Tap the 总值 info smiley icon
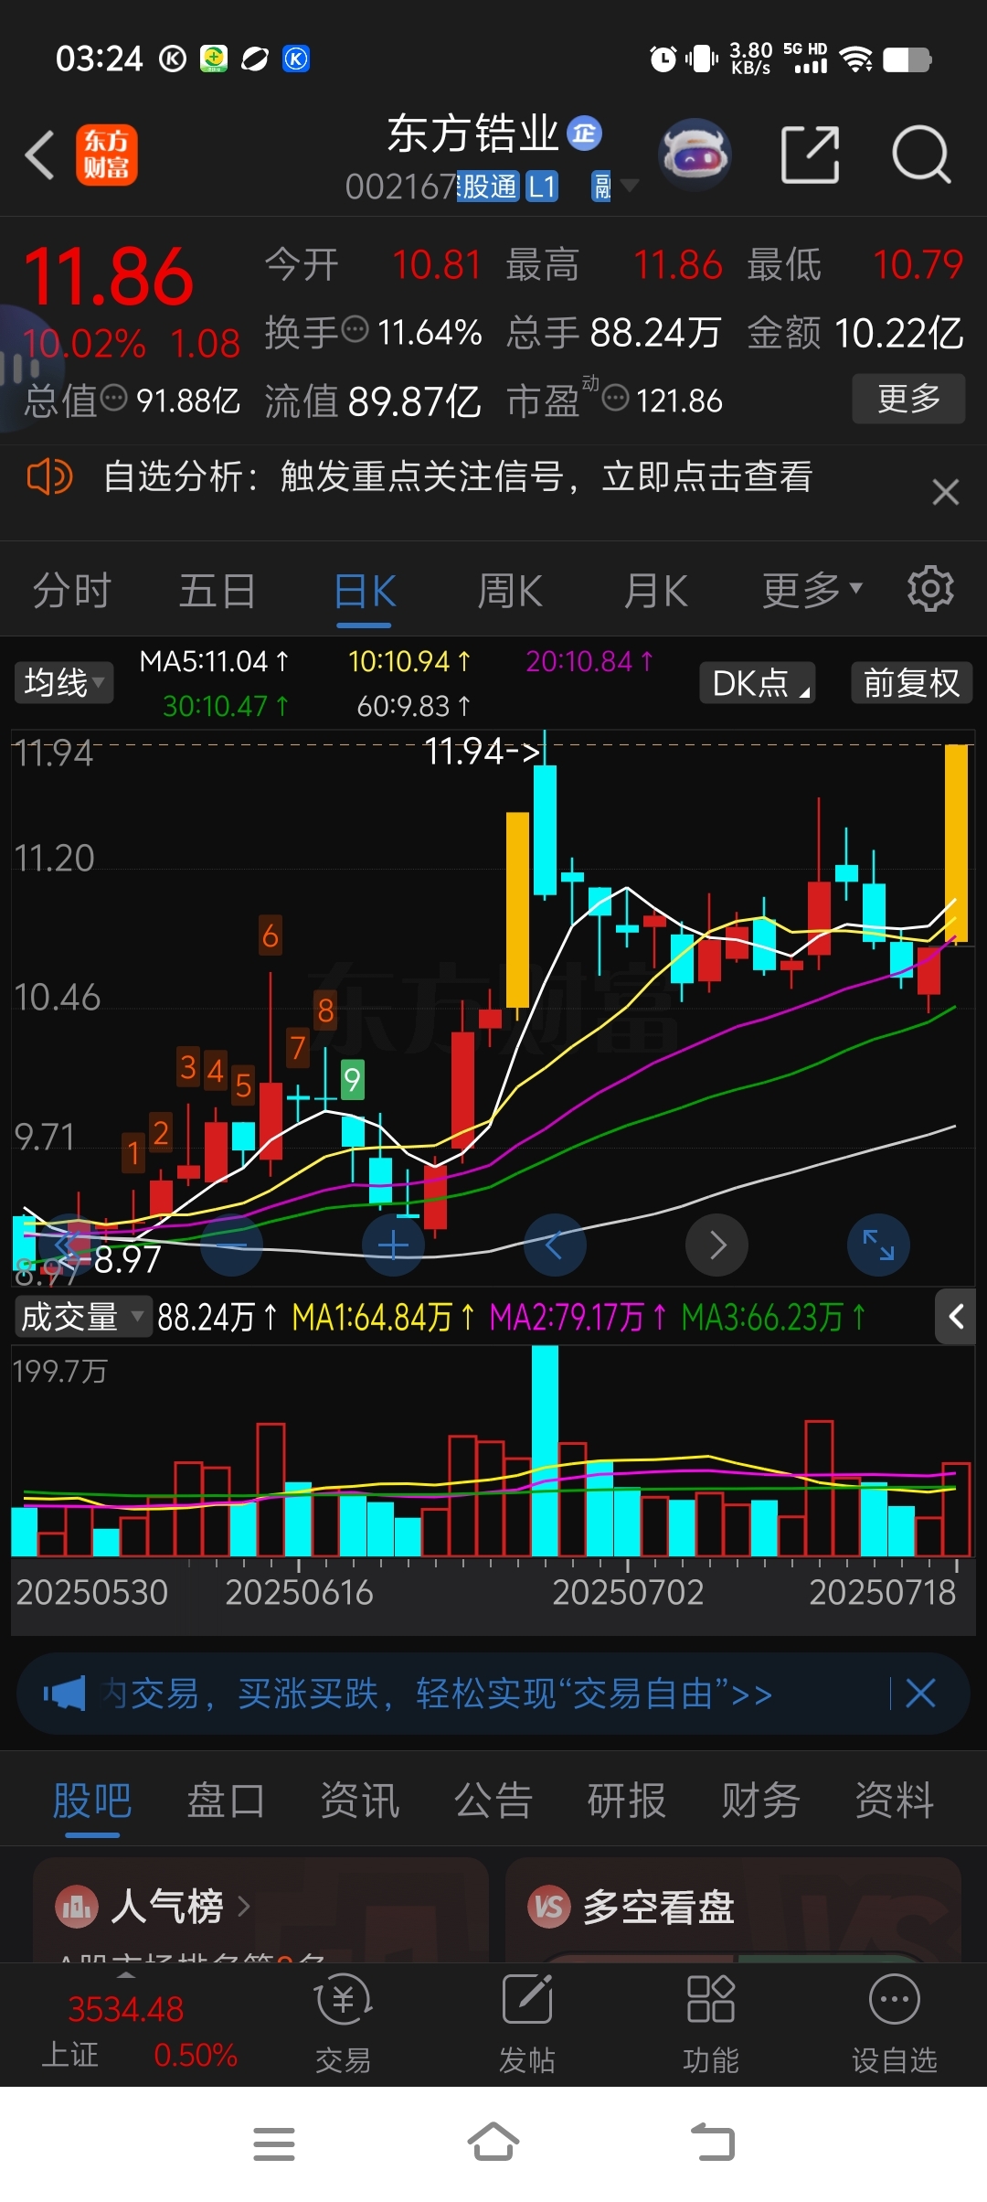This screenshot has width=987, height=2202. pos(113,398)
